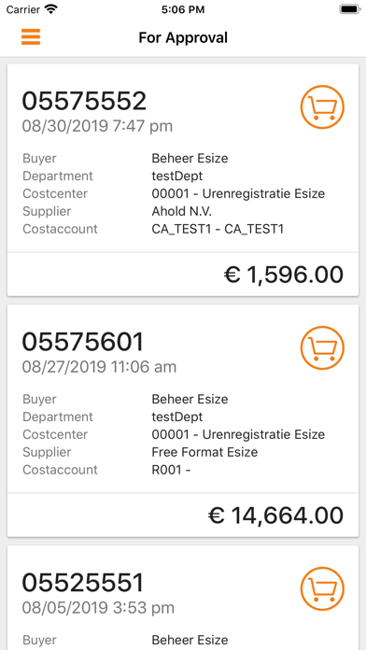Image resolution: width=366 pixels, height=650 pixels.
Task: Tap the 5:06 PM clock in status bar
Action: point(183,9)
